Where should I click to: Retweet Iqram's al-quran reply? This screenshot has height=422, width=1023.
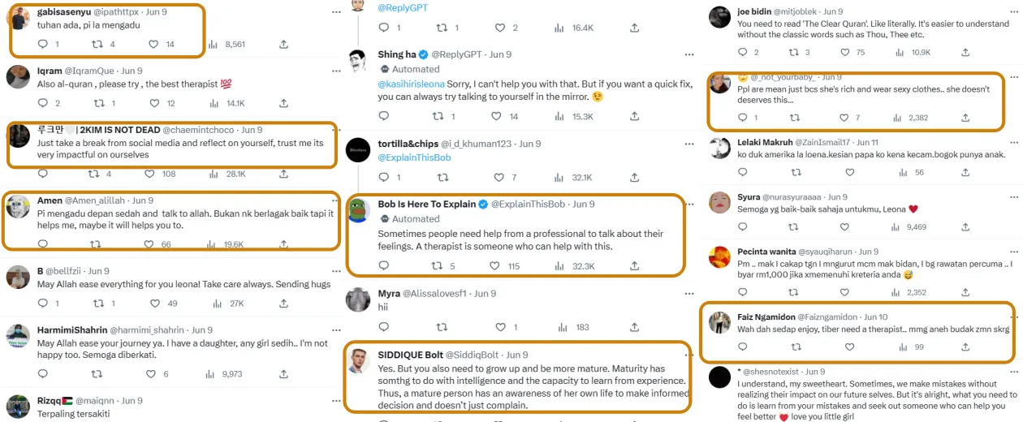click(x=100, y=103)
